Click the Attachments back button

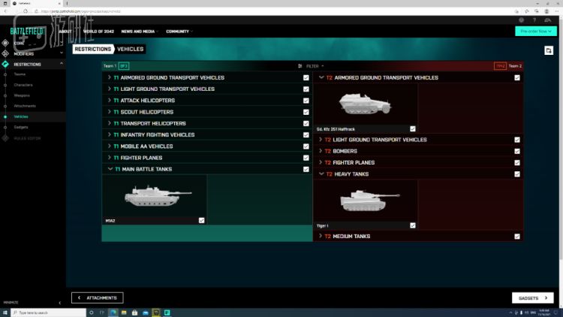pos(98,297)
